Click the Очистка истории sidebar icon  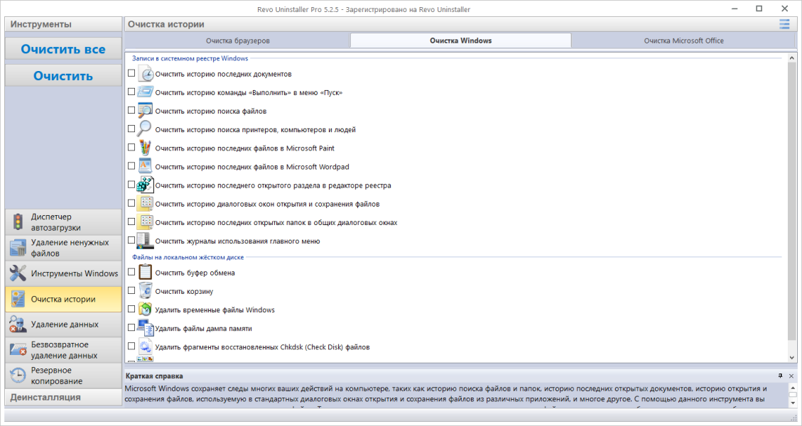point(18,299)
